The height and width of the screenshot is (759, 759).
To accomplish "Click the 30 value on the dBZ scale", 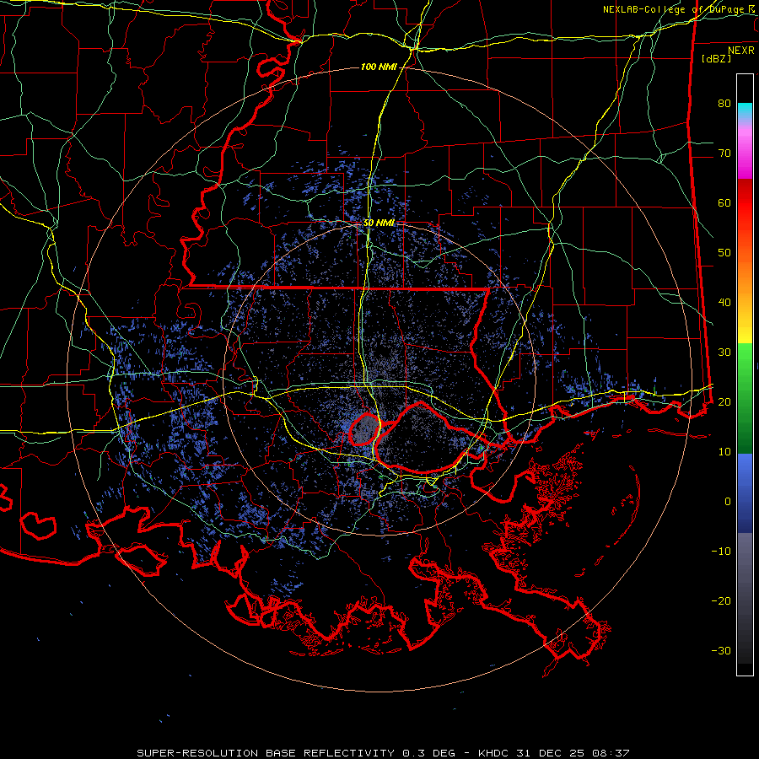I will coord(724,353).
